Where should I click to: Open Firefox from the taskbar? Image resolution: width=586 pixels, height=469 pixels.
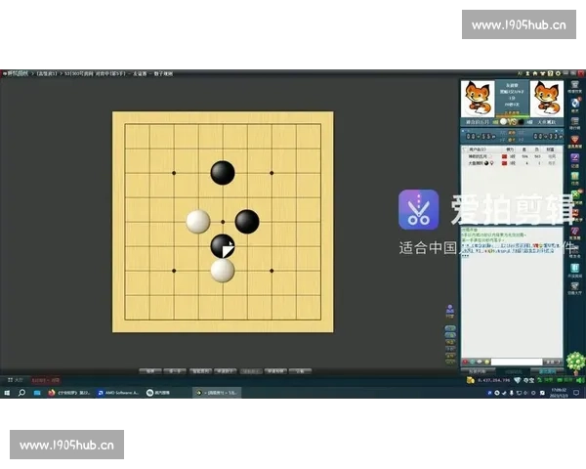[68, 393]
